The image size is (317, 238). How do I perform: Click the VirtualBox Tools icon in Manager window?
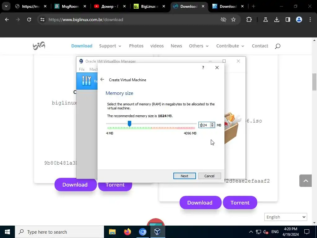87,81
